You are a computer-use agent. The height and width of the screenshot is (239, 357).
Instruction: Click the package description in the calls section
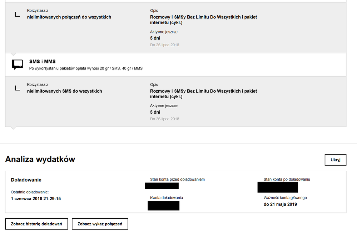[203, 20]
